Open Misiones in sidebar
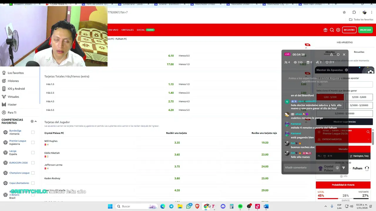This screenshot has height=211, width=376. (x=13, y=81)
